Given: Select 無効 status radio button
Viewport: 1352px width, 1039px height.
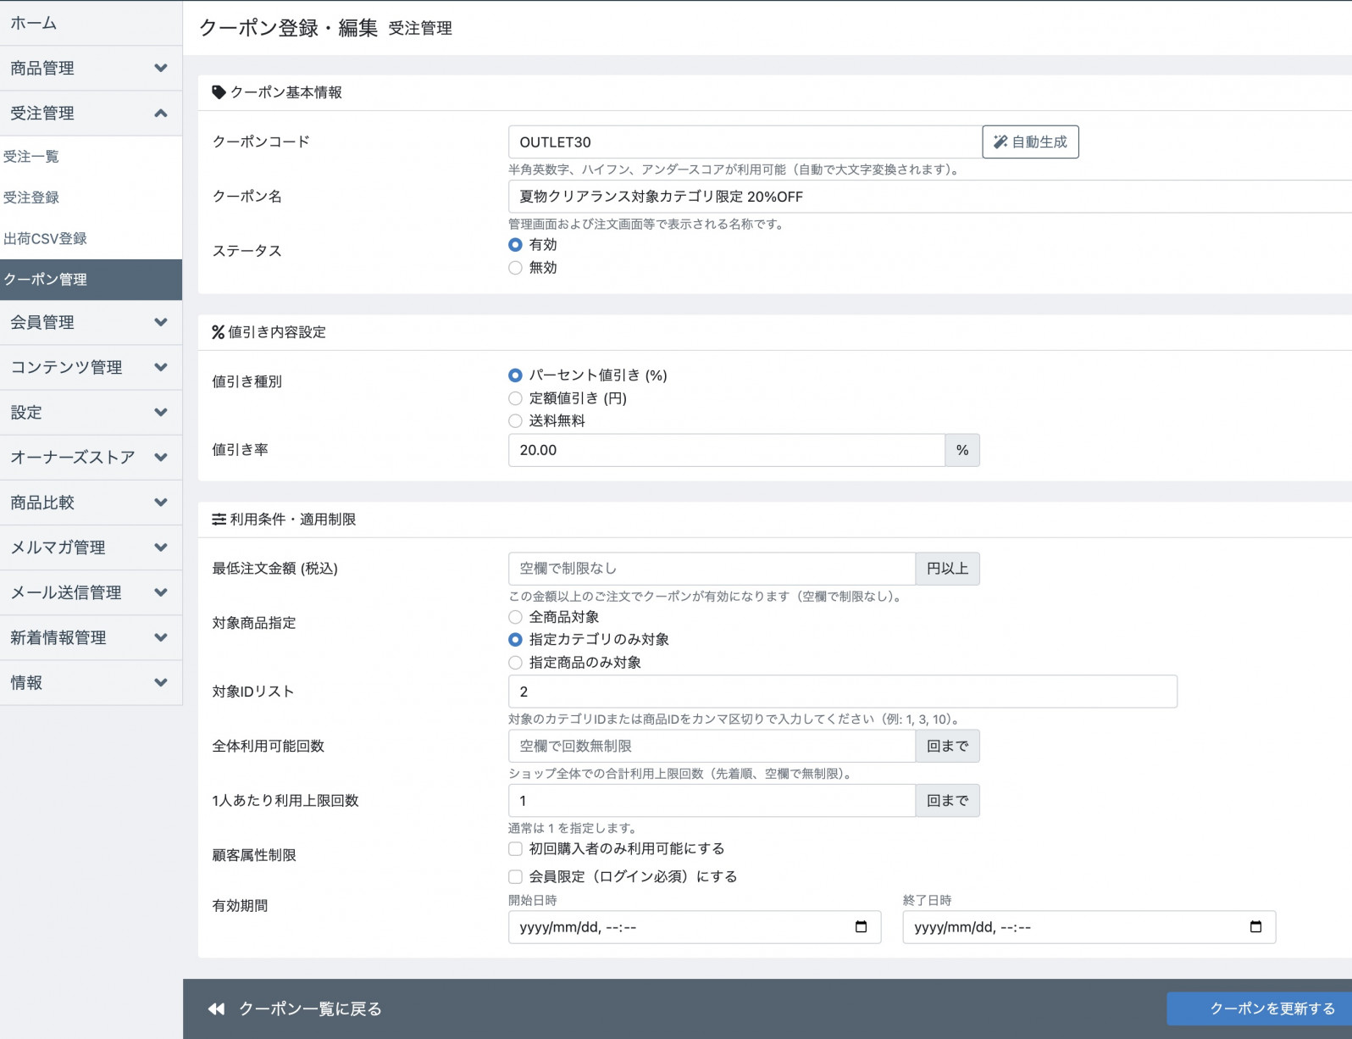Looking at the screenshot, I should 515,268.
